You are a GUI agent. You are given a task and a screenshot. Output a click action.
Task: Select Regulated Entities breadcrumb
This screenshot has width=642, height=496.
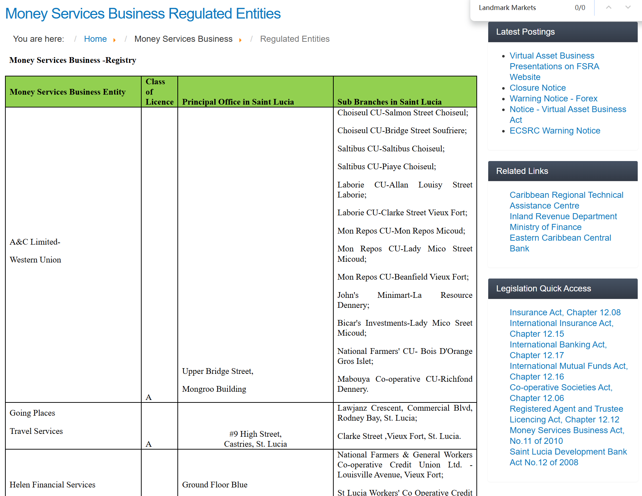(x=295, y=39)
